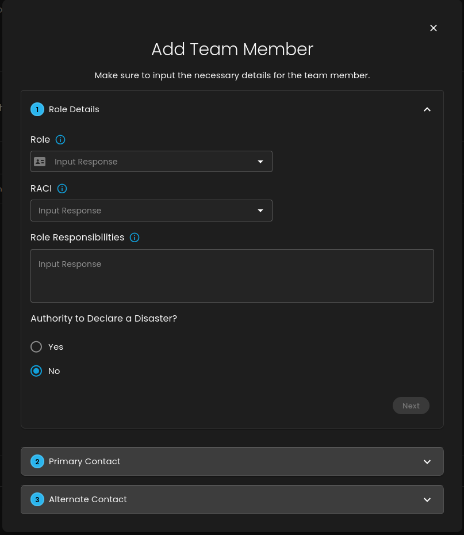The width and height of the screenshot is (464, 535).
Task: Click the ID card icon in Role field
Action: pyautogui.click(x=40, y=162)
